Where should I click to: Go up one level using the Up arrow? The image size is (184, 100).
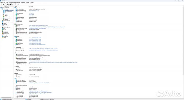6,4
